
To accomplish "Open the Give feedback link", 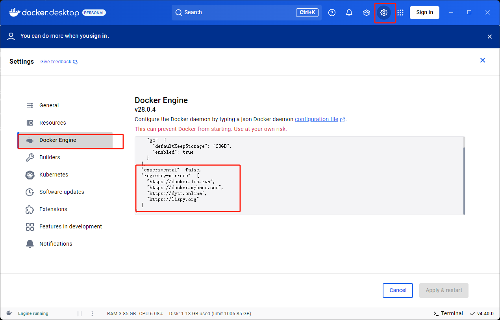I will click(56, 62).
